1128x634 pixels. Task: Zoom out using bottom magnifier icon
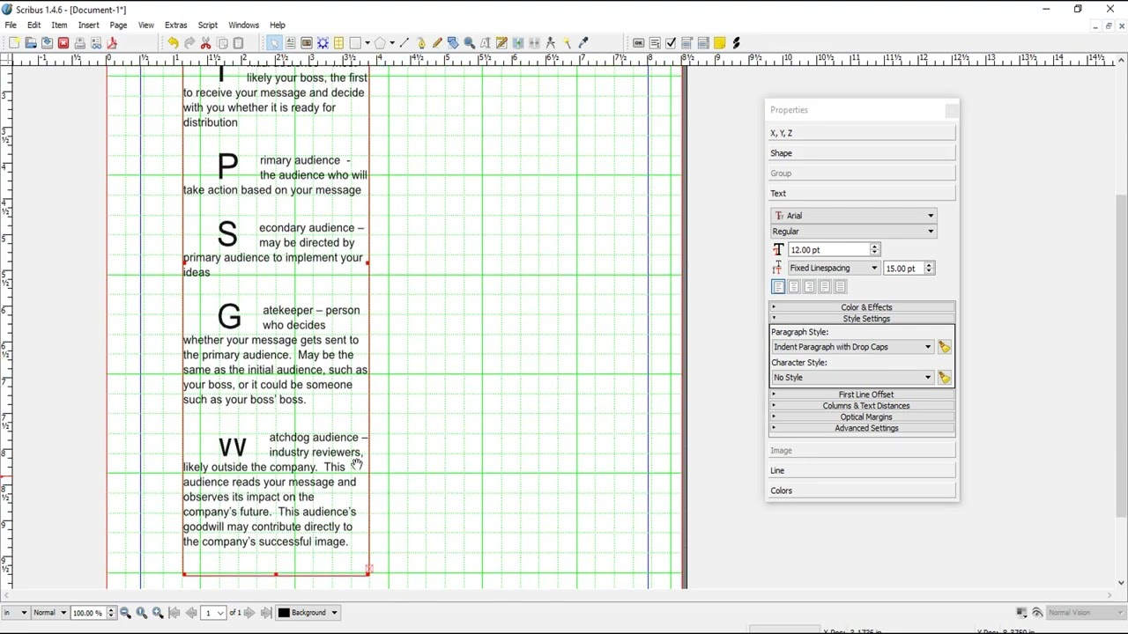pos(125,613)
